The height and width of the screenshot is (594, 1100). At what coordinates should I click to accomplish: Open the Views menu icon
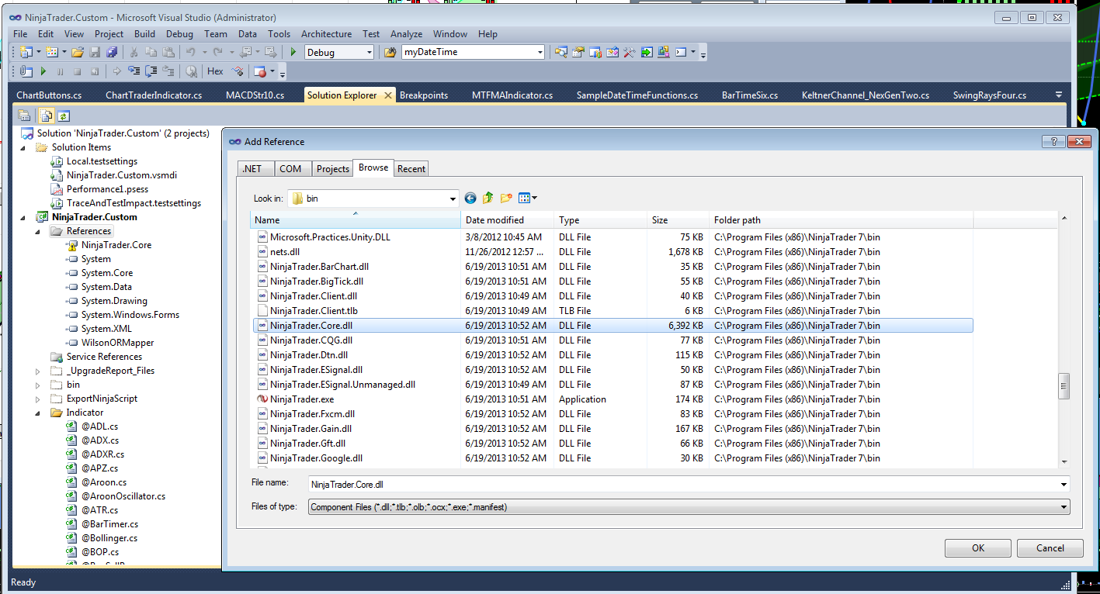click(528, 199)
